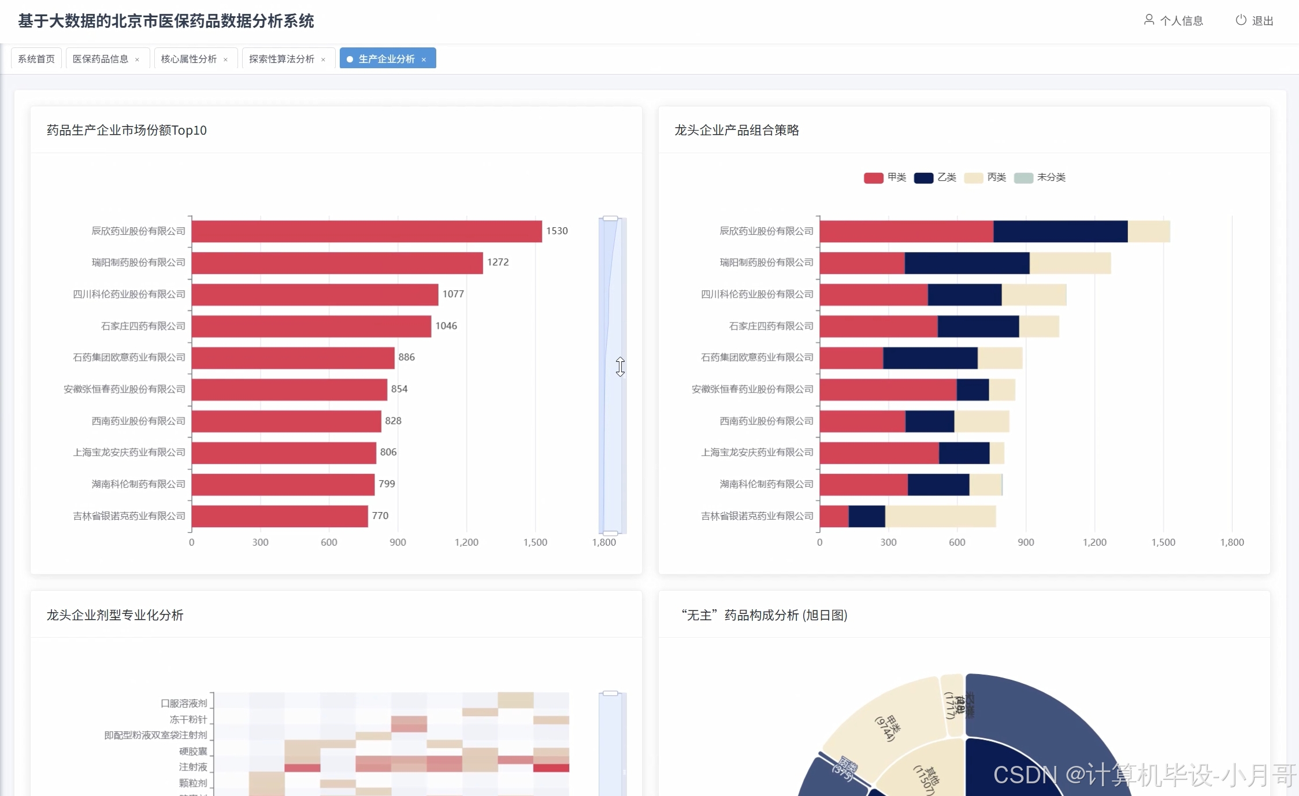Click the 注射液 heatmap axis label
1299x796 pixels.
pos(193,767)
